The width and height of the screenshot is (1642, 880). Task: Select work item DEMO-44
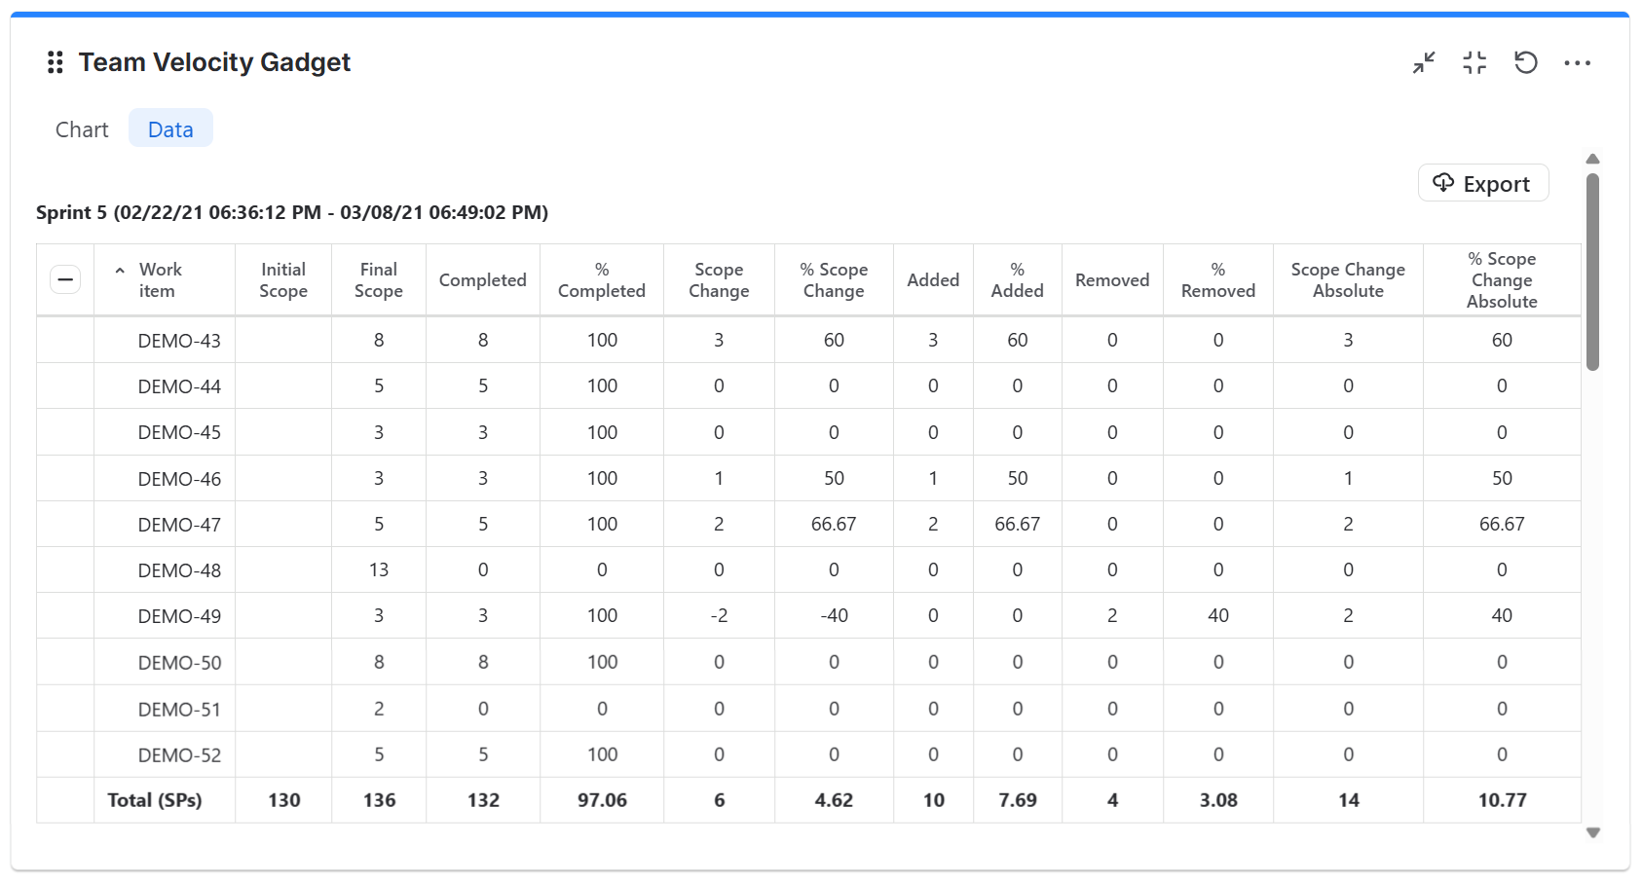click(x=179, y=386)
